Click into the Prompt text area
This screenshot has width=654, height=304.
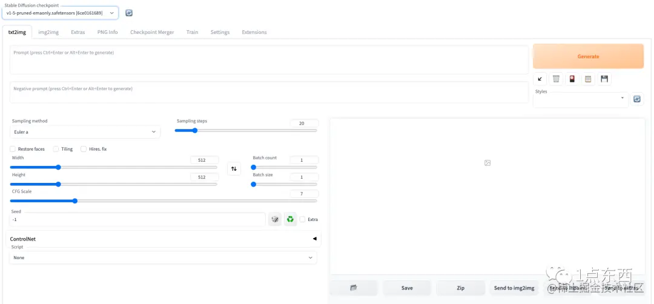click(x=269, y=59)
